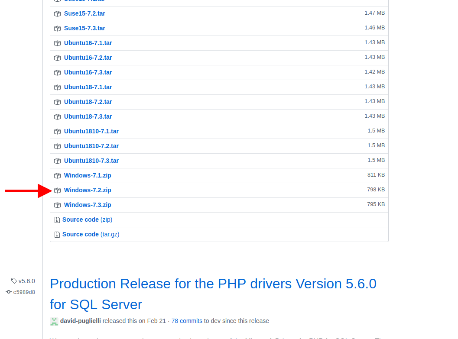
Task: Click the package icon beside Windows-7.3.zip
Action: click(x=57, y=205)
